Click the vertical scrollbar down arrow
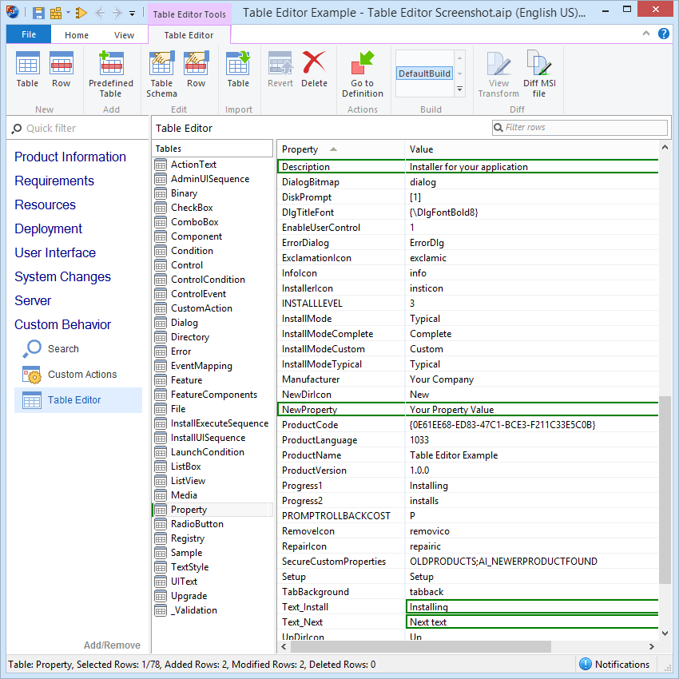The width and height of the screenshot is (679, 679). [665, 633]
